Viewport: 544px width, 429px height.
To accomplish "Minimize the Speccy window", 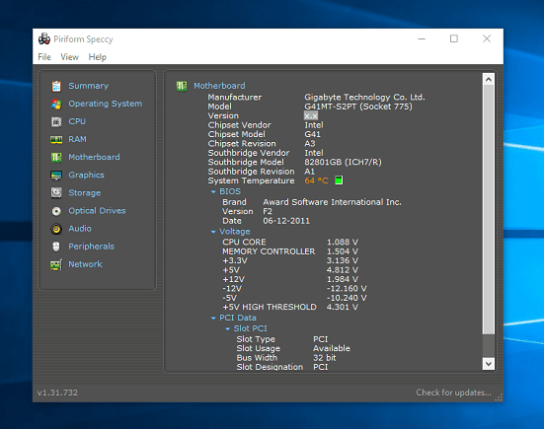I will 422,38.
